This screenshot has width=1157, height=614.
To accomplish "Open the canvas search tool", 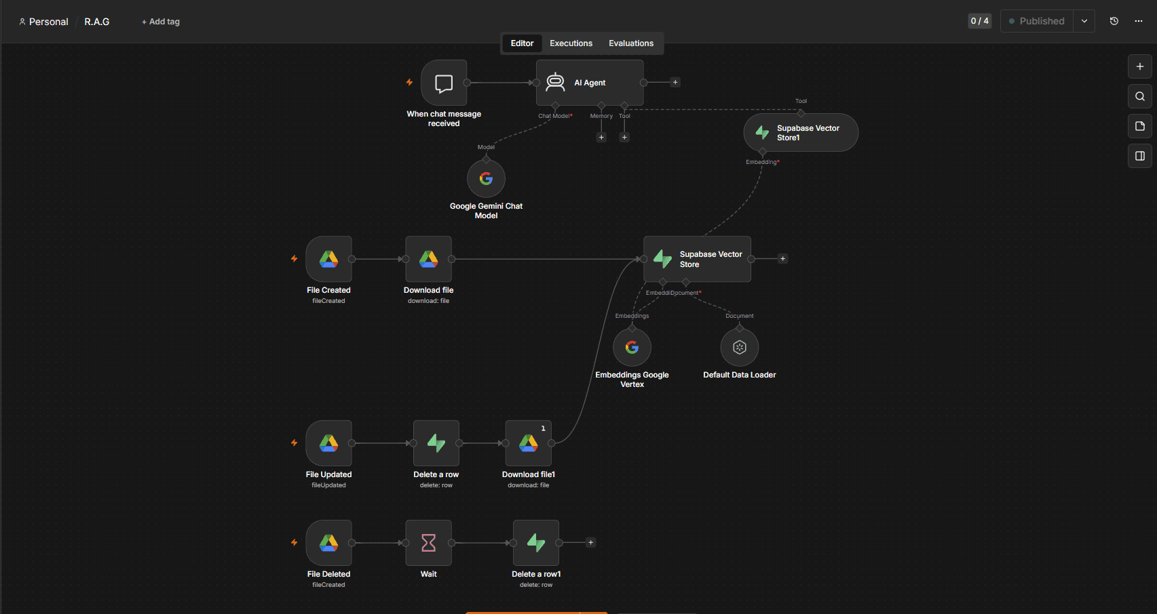I will click(x=1140, y=96).
